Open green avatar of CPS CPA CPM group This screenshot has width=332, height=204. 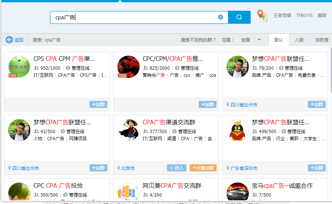point(19,67)
